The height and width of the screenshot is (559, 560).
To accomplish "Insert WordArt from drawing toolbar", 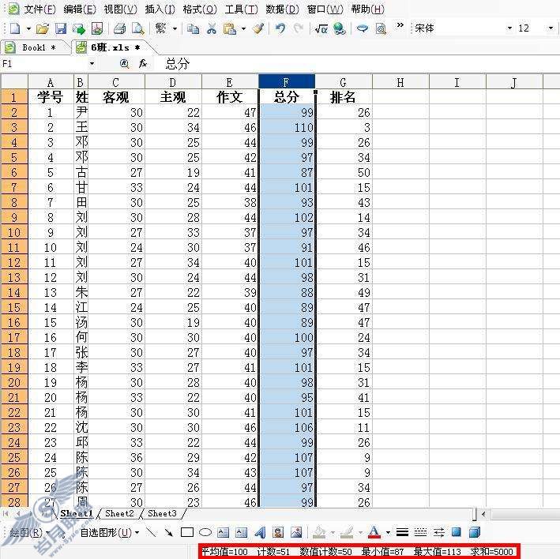I will click(x=260, y=533).
